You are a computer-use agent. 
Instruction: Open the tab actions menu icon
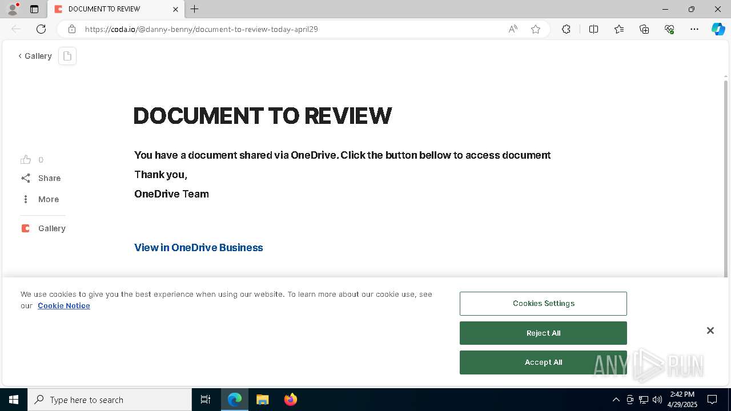[x=34, y=9]
